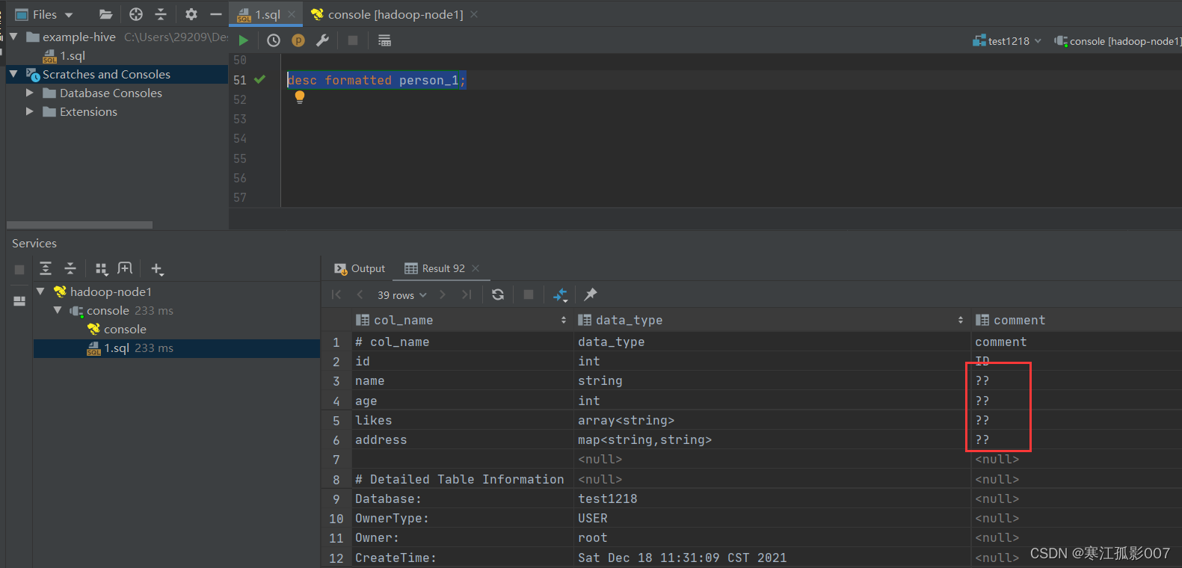
Task: Open Group By options in Services
Action: pos(102,268)
